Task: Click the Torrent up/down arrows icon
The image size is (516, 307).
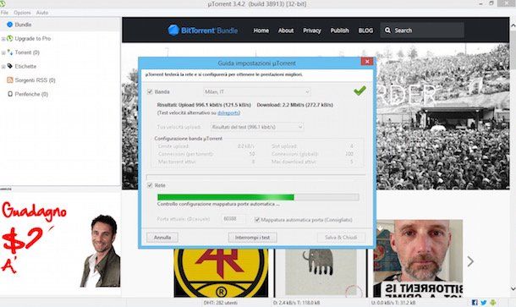Action: pos(10,52)
